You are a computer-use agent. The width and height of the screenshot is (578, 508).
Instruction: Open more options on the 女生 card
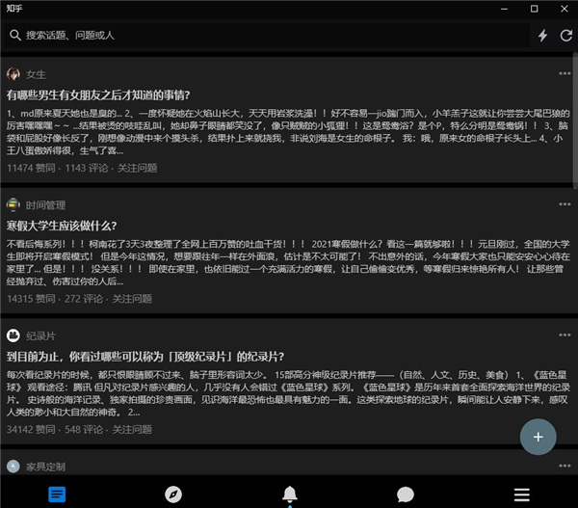(565, 73)
